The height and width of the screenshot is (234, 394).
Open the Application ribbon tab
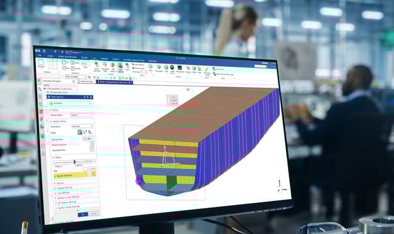[153, 61]
